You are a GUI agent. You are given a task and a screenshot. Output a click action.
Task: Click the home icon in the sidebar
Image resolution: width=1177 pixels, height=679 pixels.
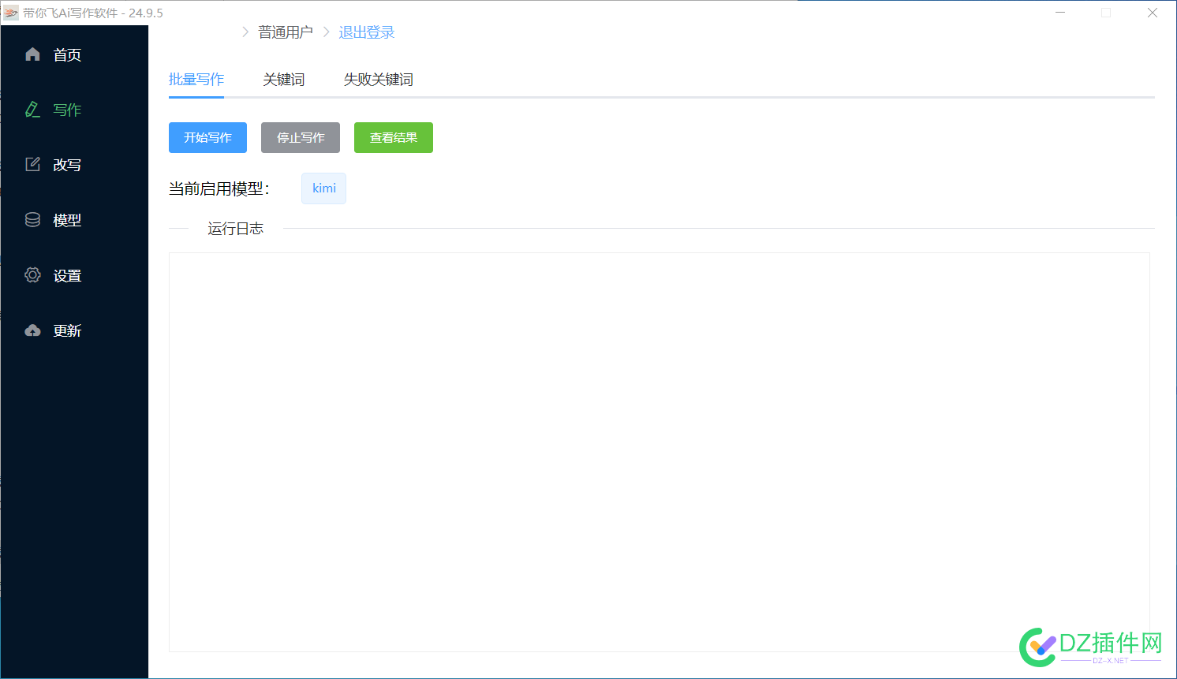tap(32, 54)
